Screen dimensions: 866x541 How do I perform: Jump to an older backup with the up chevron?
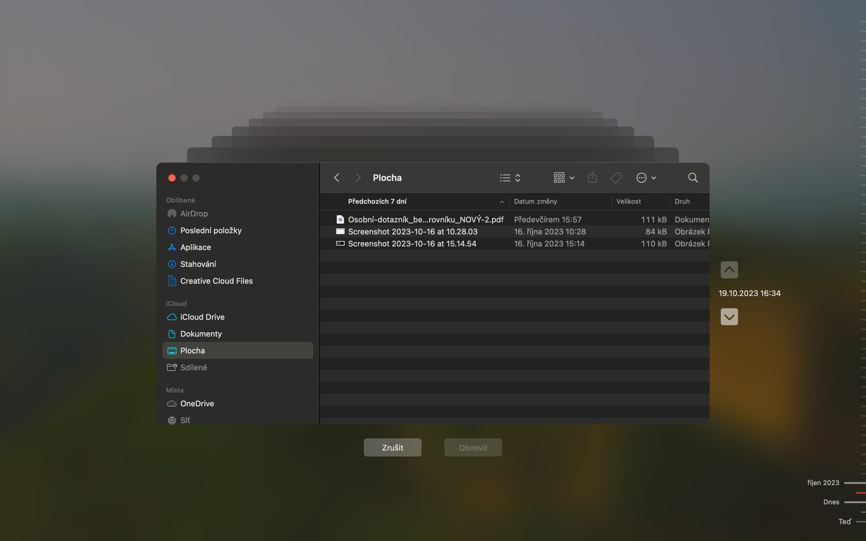[729, 270]
